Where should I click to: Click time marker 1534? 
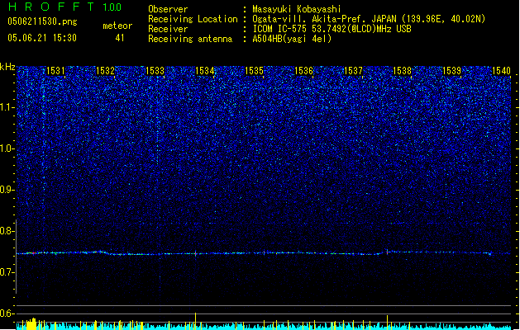pos(205,70)
